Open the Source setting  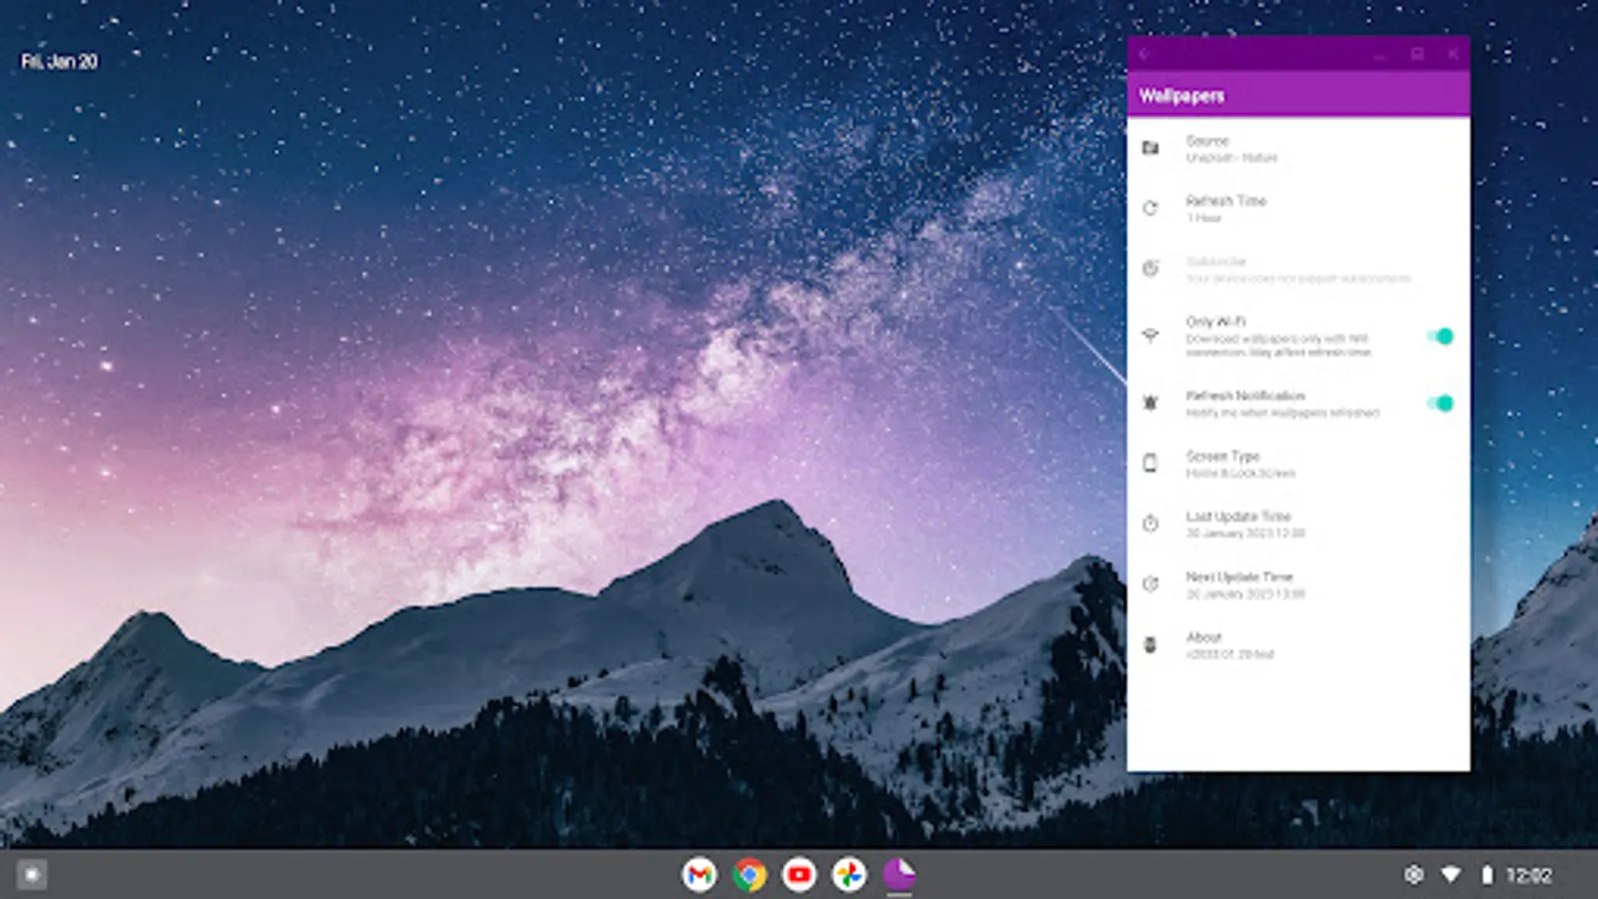pyautogui.click(x=1298, y=148)
